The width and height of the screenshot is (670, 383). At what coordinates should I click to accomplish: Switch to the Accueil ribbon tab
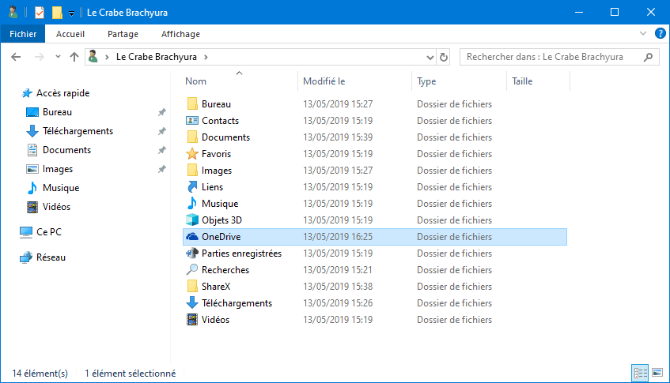70,34
